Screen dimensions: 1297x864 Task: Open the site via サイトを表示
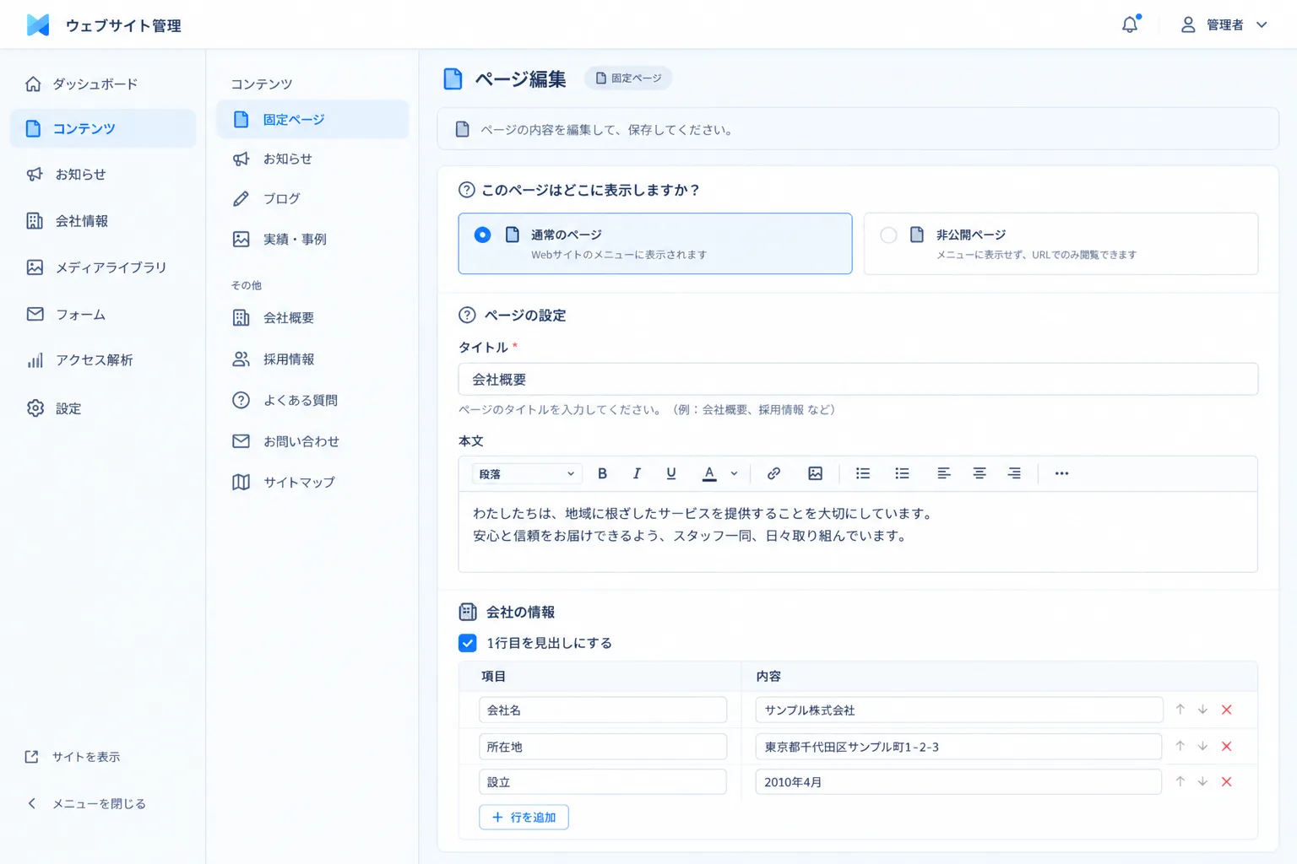73,757
